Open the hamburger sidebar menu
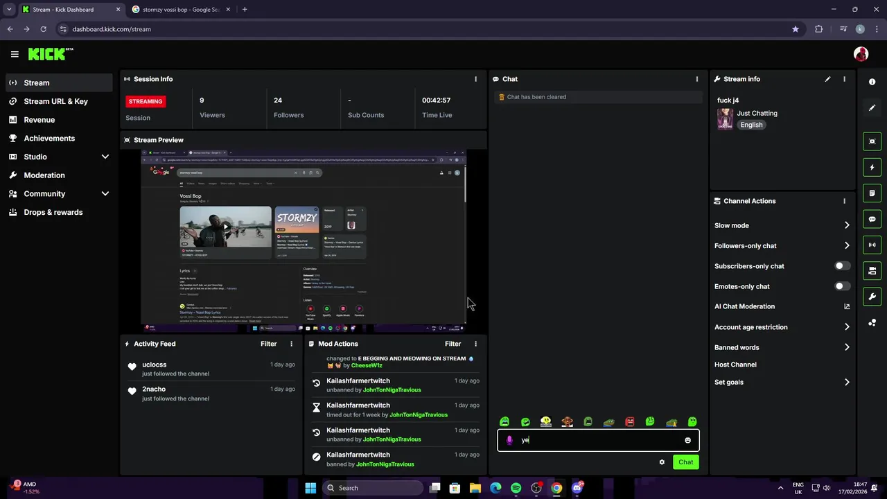887x499 pixels. [15, 54]
